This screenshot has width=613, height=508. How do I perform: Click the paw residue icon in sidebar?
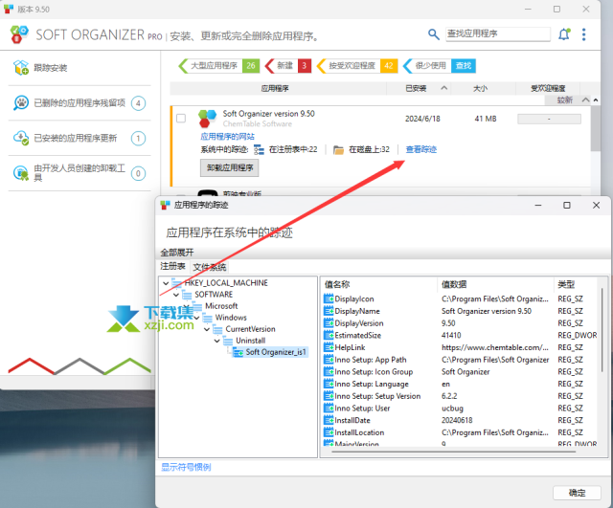21,103
